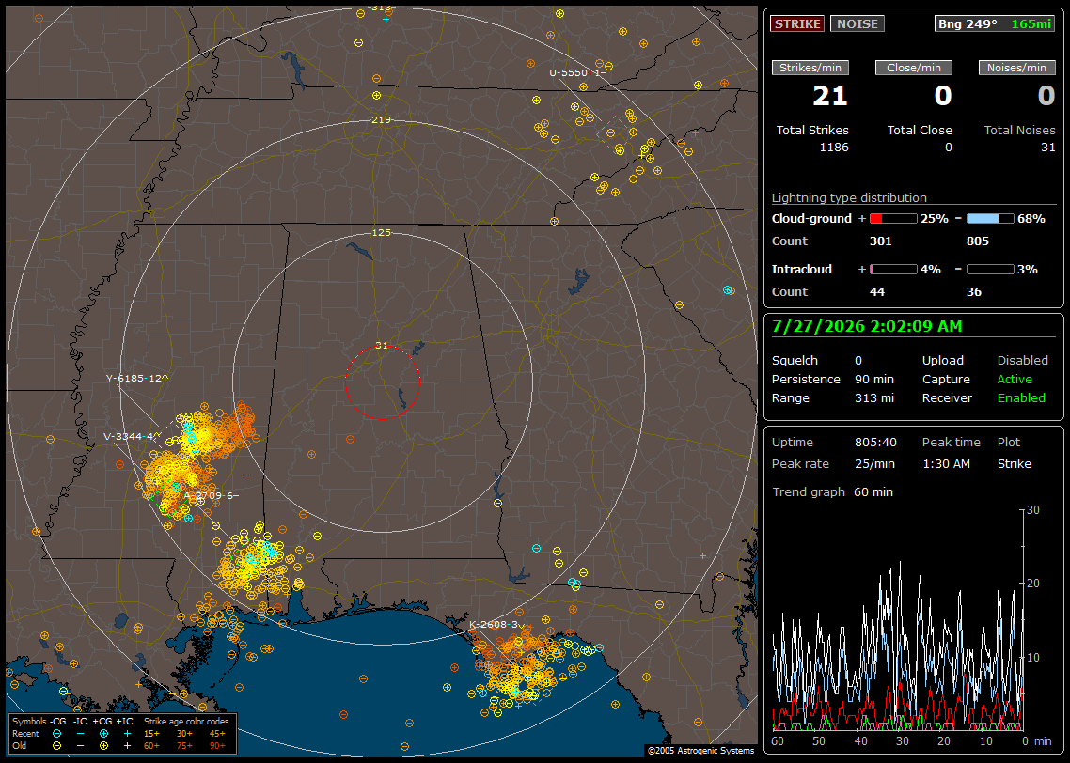Viewport: 1070px width, 763px height.
Task: Select storm cell label U-5550-1
Action: tap(574, 72)
